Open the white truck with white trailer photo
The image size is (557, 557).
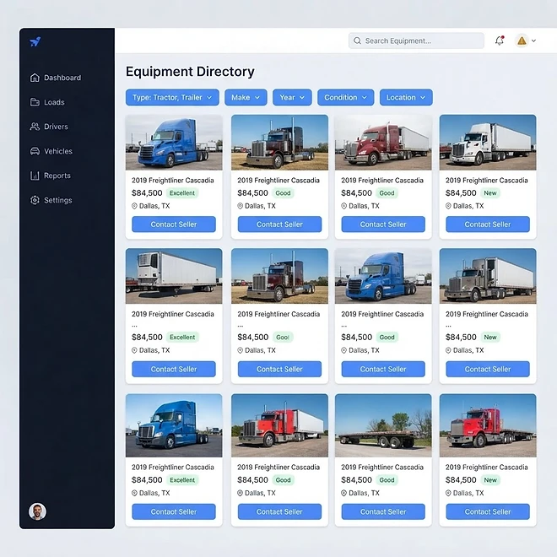click(x=488, y=142)
